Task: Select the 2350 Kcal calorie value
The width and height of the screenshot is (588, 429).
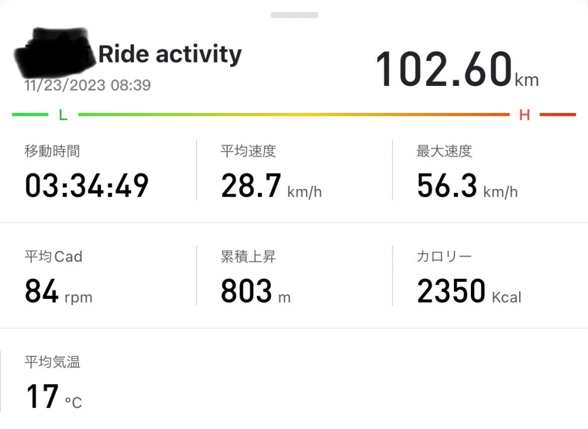Action: click(x=469, y=292)
